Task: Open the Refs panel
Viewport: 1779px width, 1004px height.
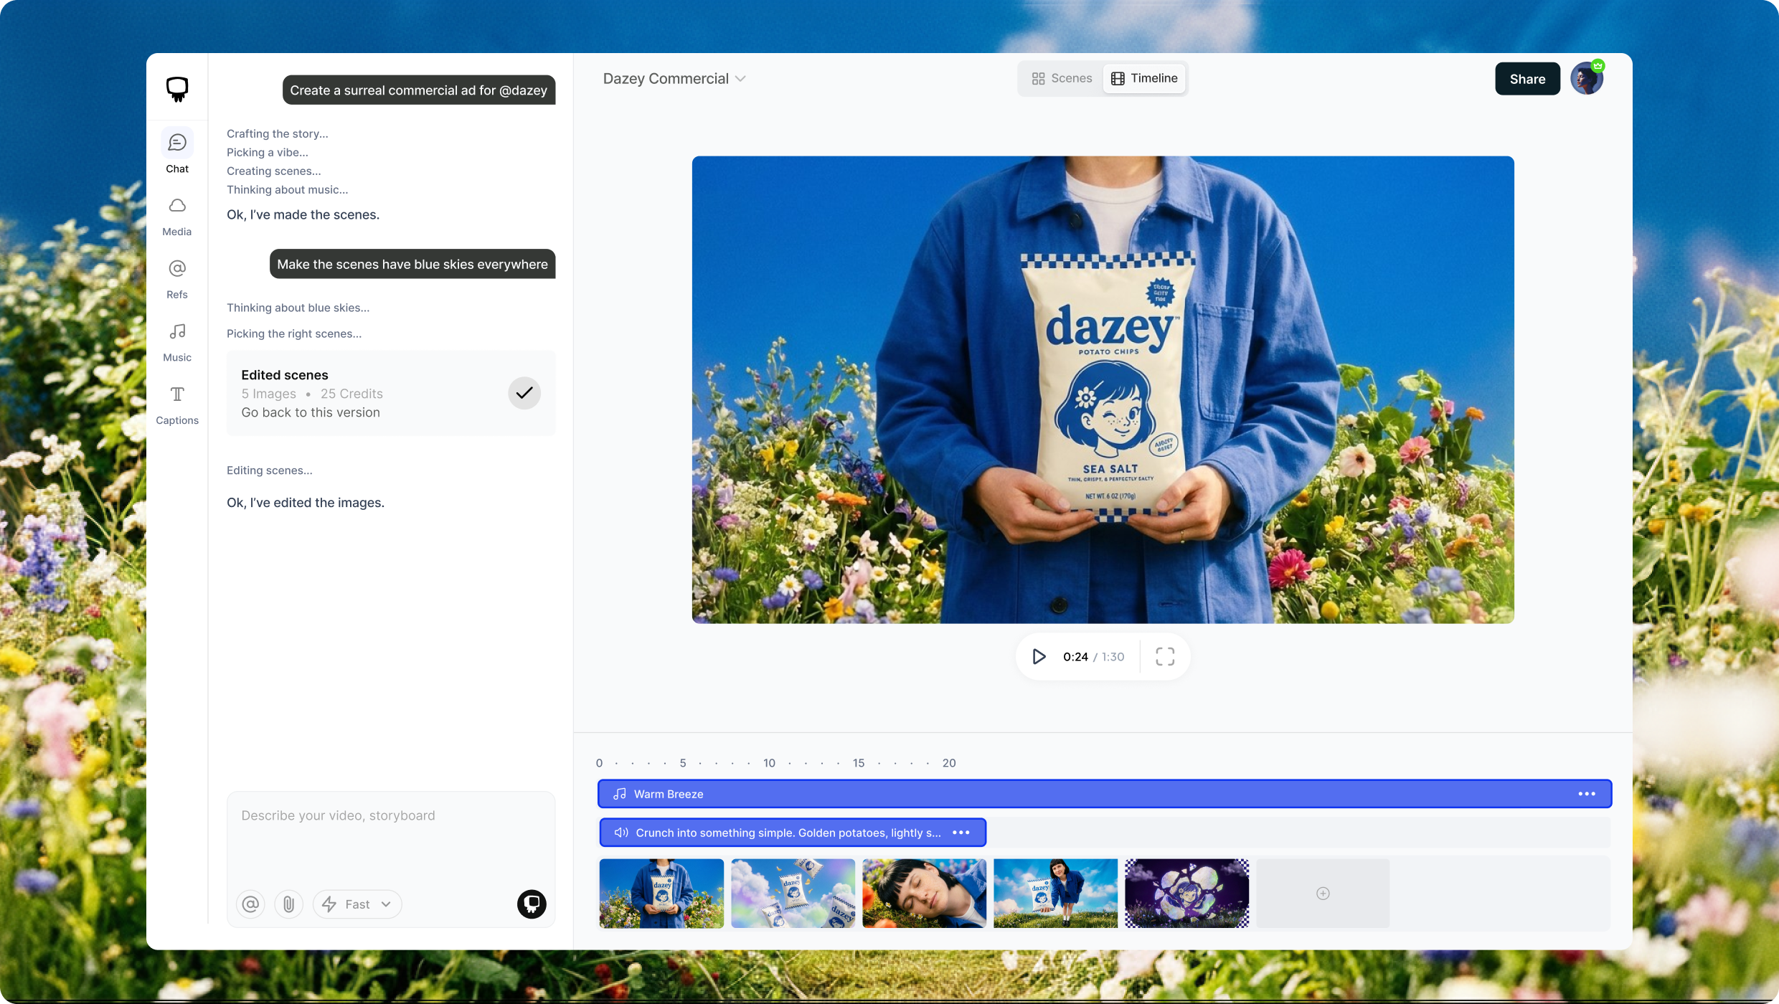Action: (177, 278)
